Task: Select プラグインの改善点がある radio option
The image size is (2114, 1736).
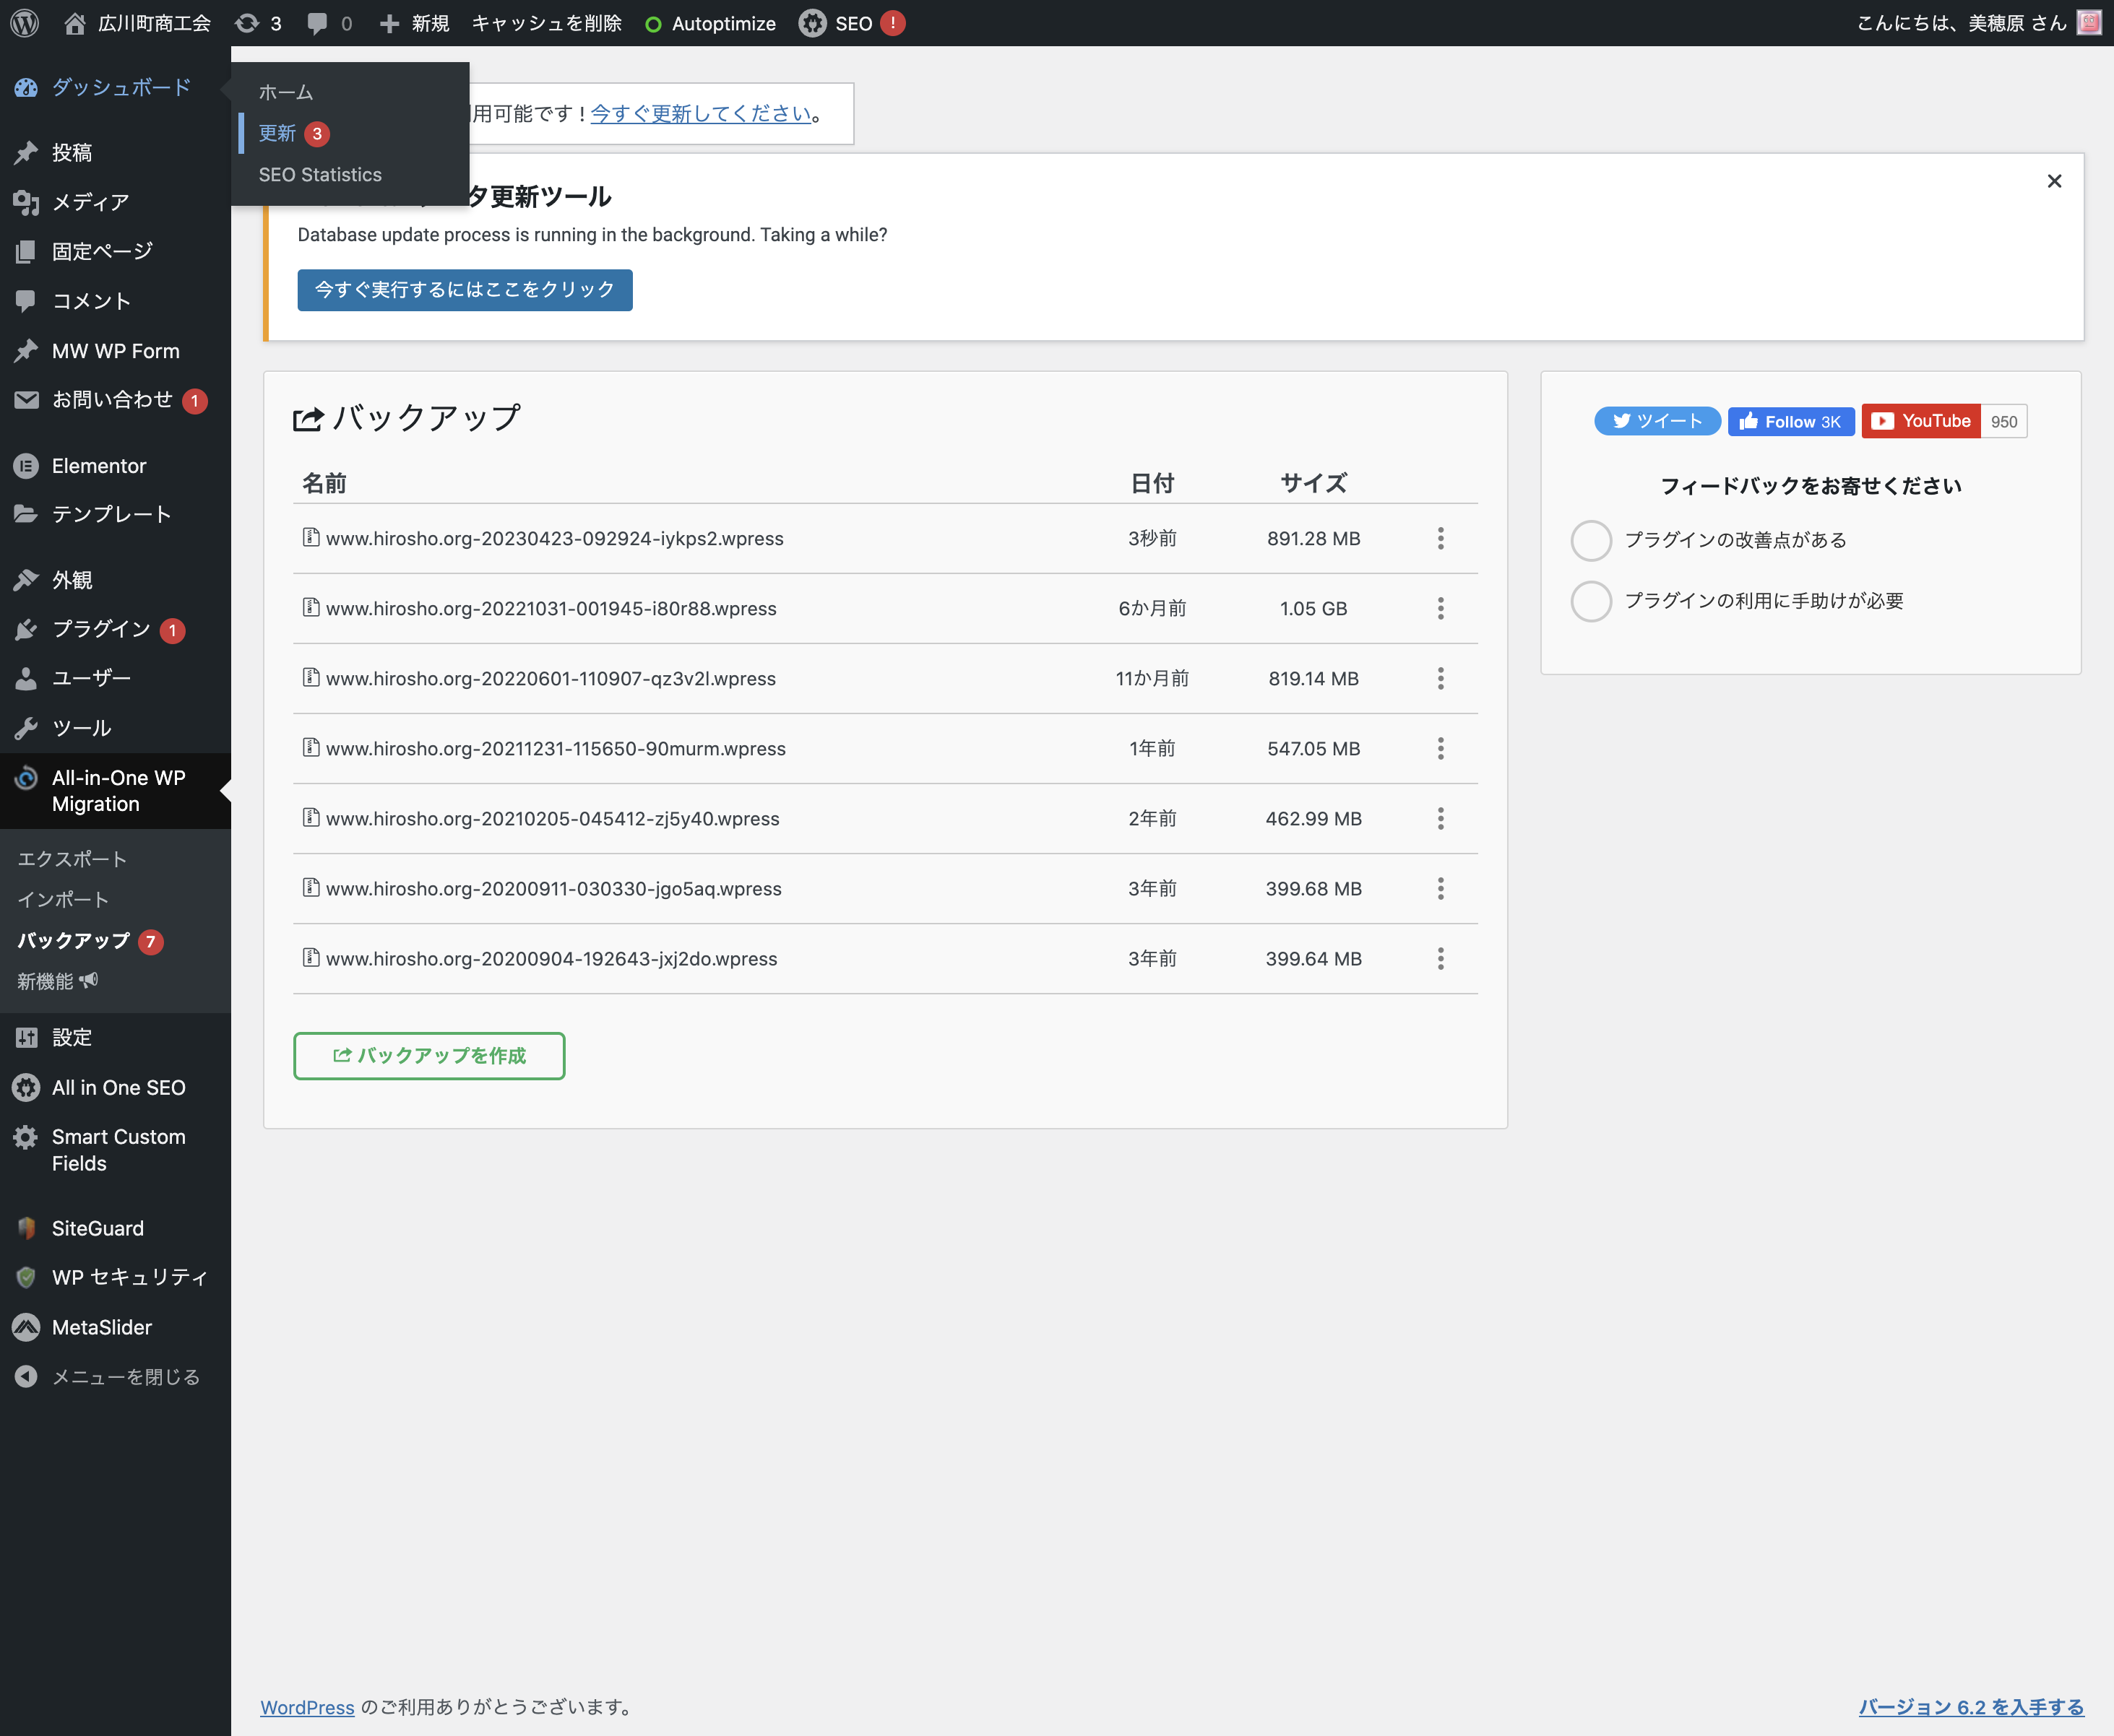Action: [x=1591, y=541]
